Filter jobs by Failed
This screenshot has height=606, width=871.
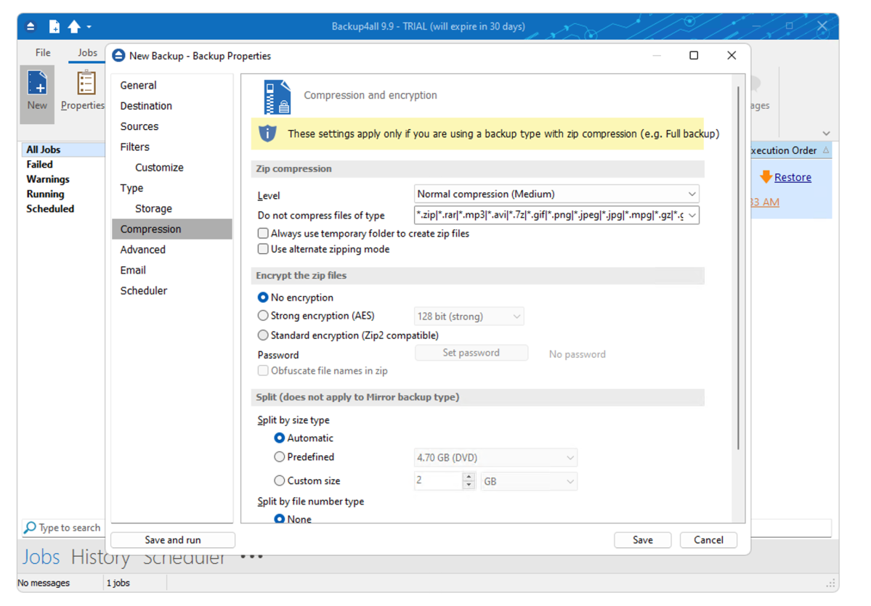tap(39, 164)
